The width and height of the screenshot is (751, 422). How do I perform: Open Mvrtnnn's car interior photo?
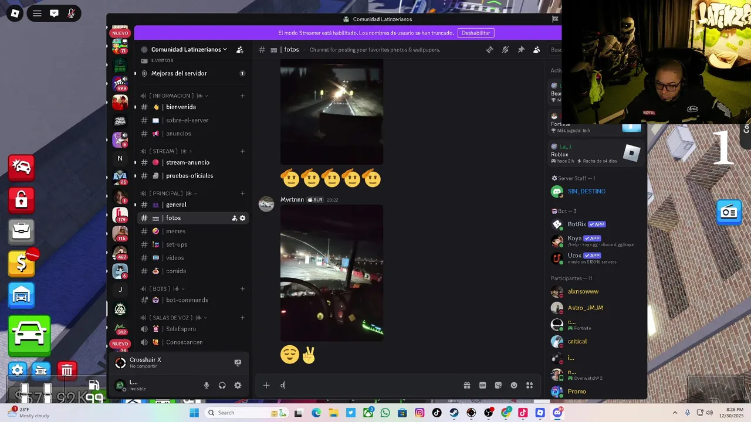tap(331, 273)
